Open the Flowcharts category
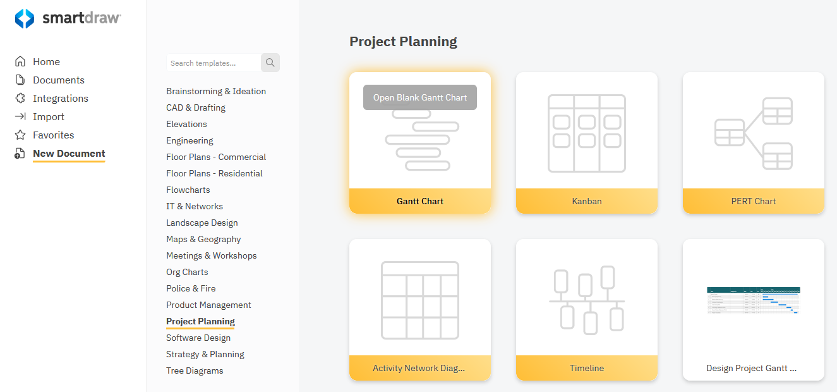 tap(188, 190)
